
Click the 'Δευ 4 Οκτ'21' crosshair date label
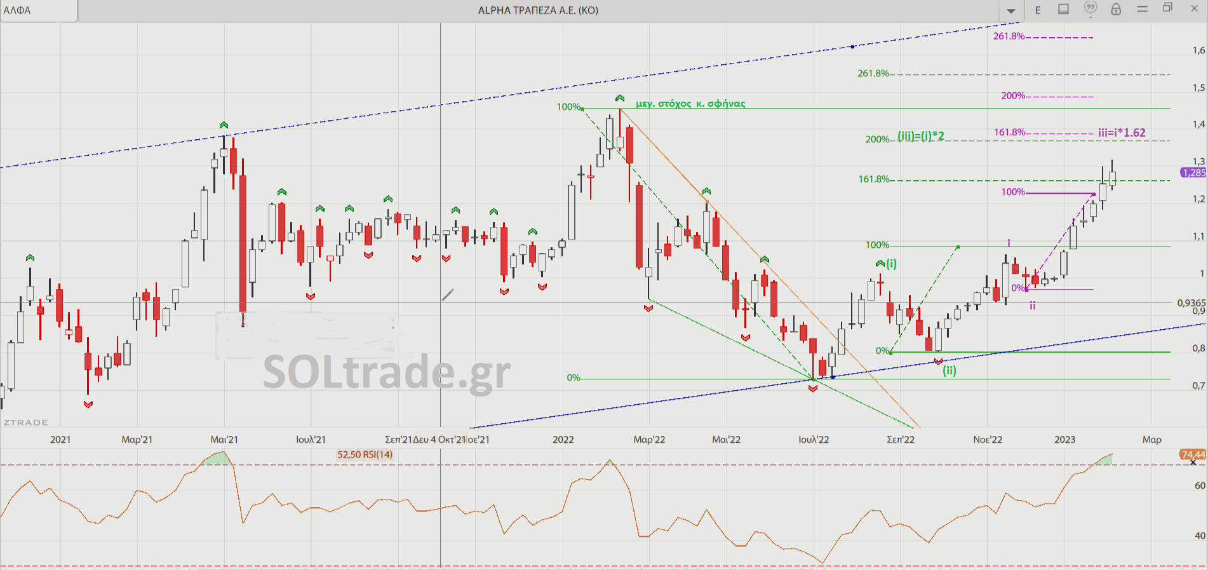coord(440,439)
